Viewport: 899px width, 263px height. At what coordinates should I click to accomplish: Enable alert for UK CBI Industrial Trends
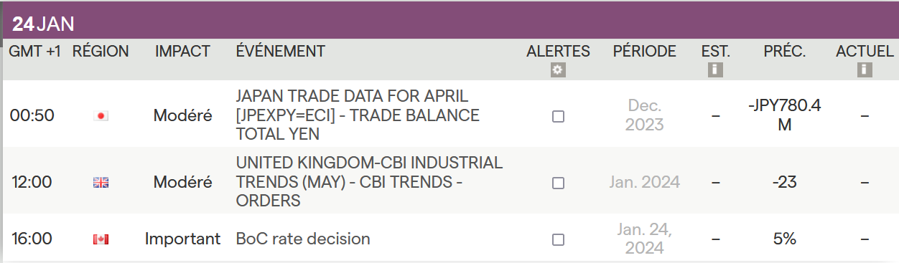click(x=558, y=183)
